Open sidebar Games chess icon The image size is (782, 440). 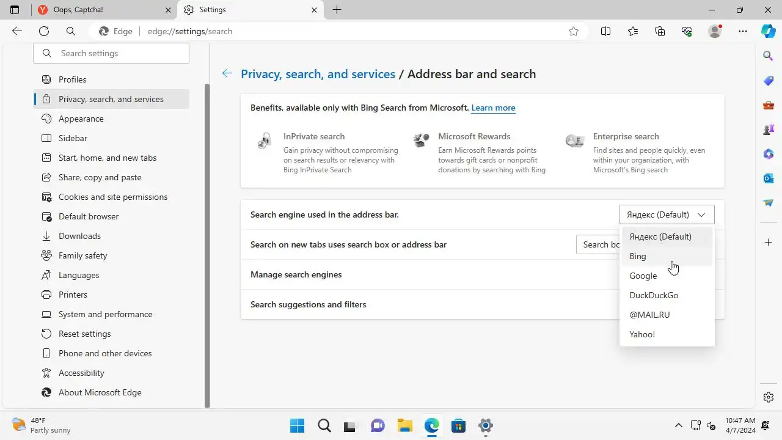click(769, 129)
